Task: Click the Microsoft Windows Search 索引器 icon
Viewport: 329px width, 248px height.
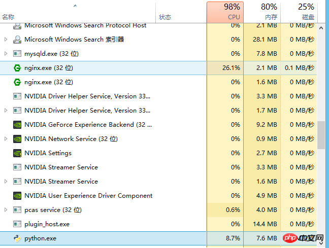Action: coord(17,39)
